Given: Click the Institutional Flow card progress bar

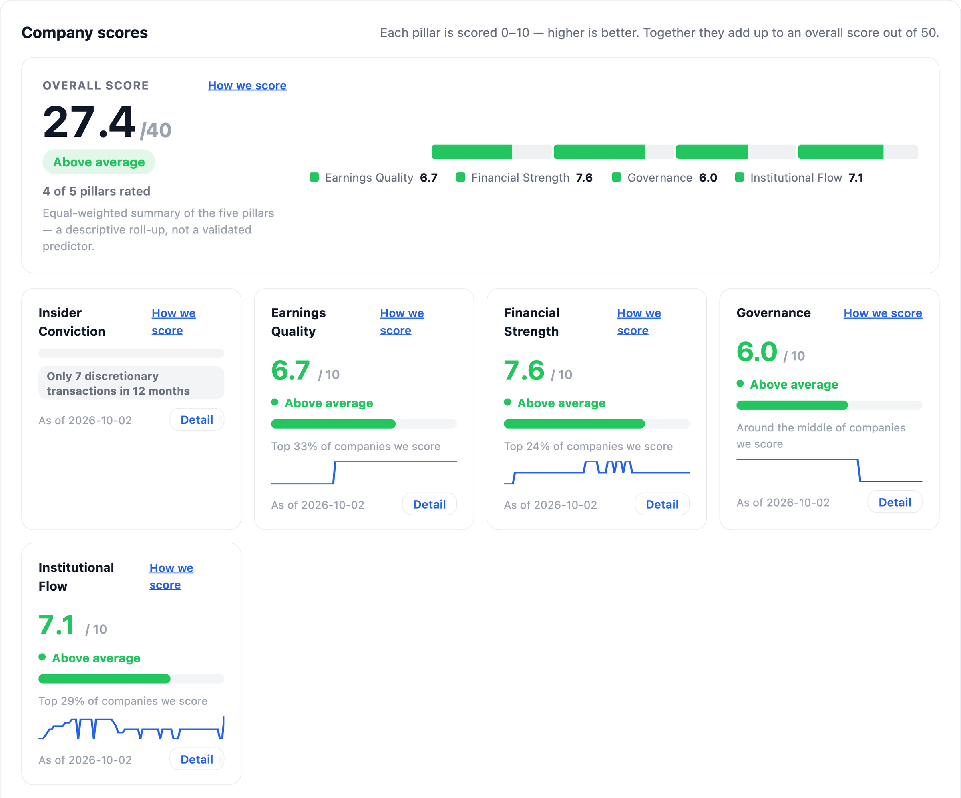Looking at the screenshot, I should 131,679.
